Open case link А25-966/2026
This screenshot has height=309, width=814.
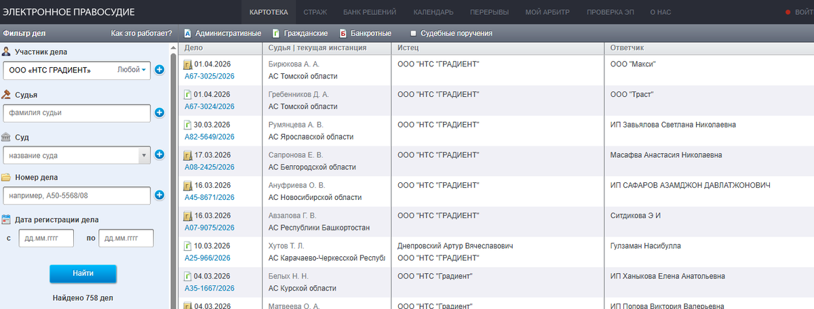(x=208, y=258)
